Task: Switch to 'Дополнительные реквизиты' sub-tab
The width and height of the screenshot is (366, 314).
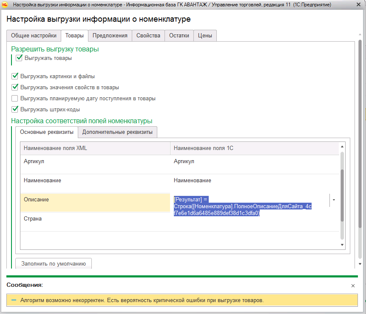Action: point(117,132)
